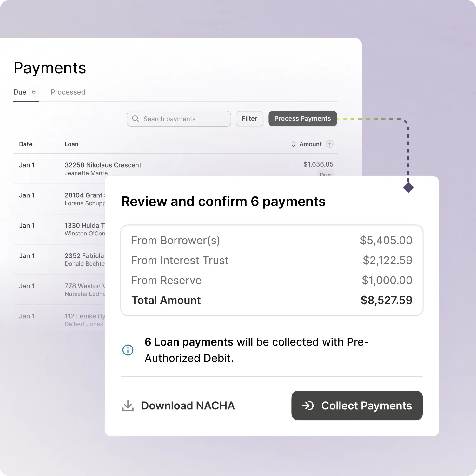Open the Filter options

249,119
